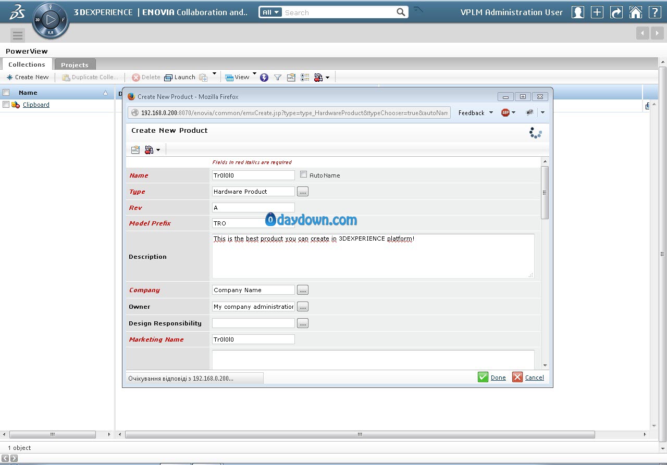Click the lightning bolt icon in Collections toolbar
Viewport: 667px width, 465px height.
[264, 78]
